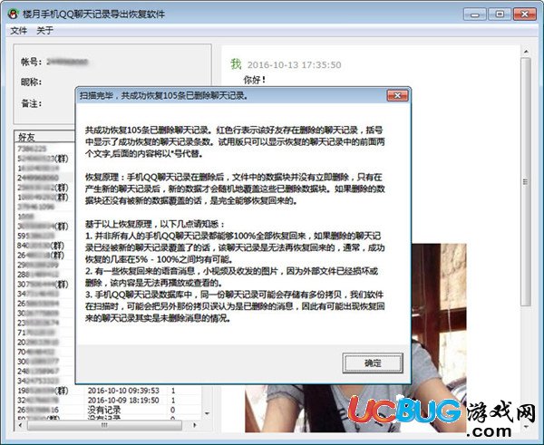Click count 1 in the 2016-10-09 row
Viewport: 544px width, 445px height.
(x=173, y=401)
